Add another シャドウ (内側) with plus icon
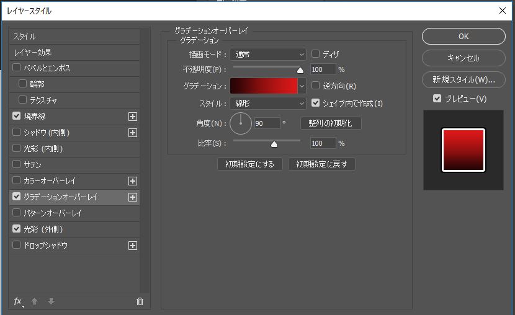This screenshot has height=315, width=515. (x=133, y=133)
